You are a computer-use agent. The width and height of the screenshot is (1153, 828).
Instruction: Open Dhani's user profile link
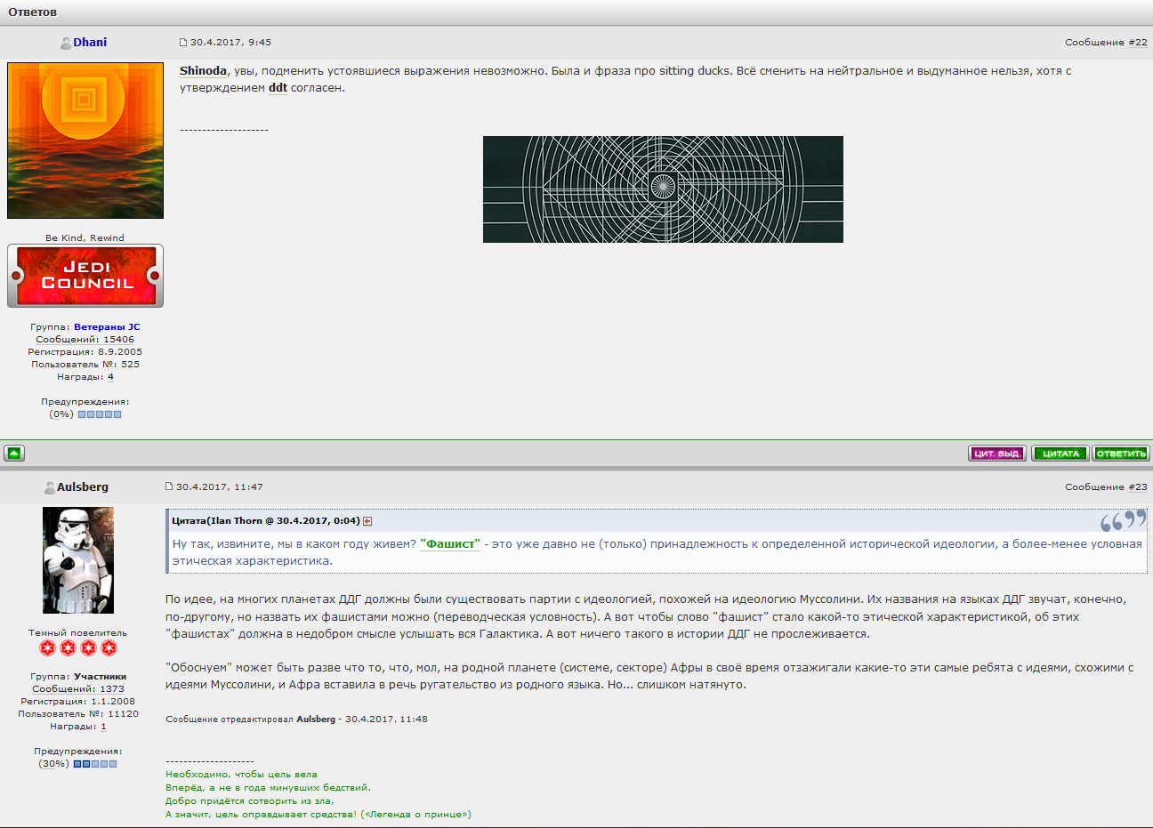[x=90, y=42]
